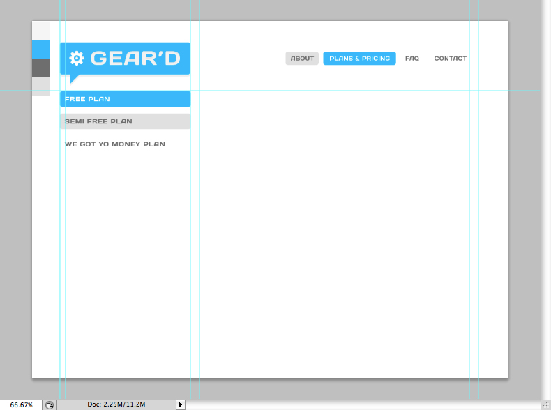The width and height of the screenshot is (551, 410).
Task: Click the CONTACT navigation link
Action: (450, 59)
